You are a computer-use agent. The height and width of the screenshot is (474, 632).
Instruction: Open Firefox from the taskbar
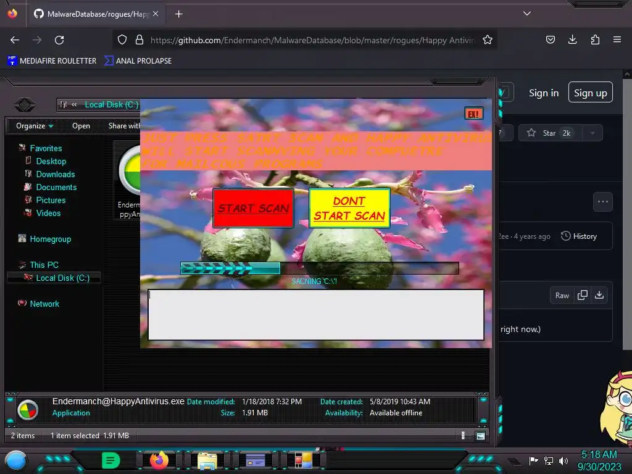click(x=159, y=460)
